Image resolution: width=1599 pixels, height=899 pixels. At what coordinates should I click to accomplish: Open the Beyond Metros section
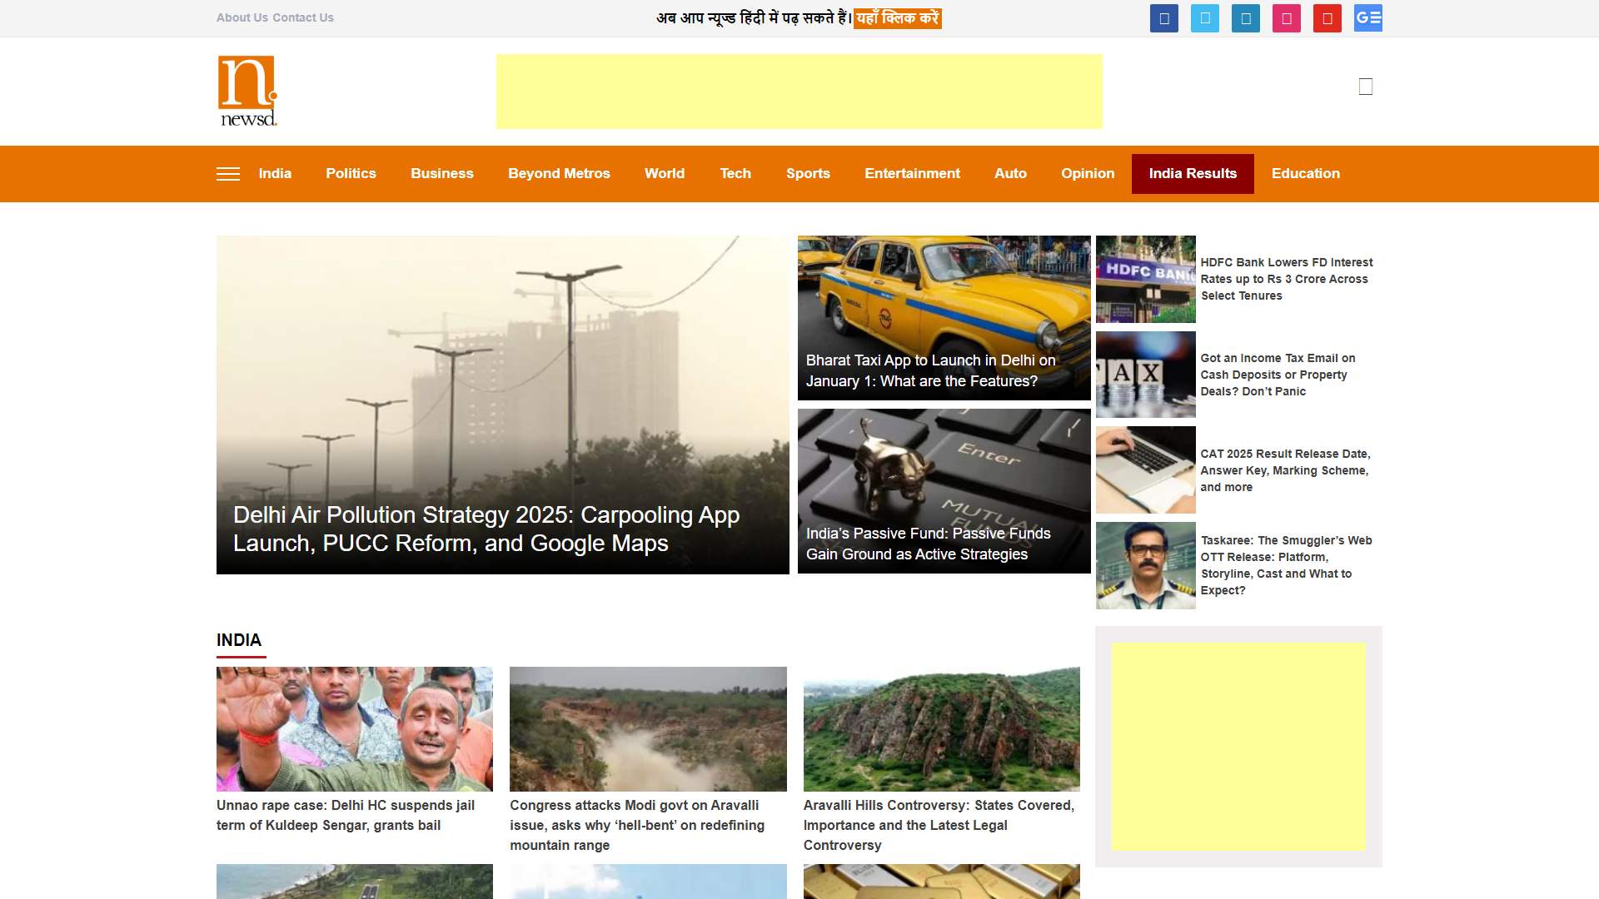point(559,174)
